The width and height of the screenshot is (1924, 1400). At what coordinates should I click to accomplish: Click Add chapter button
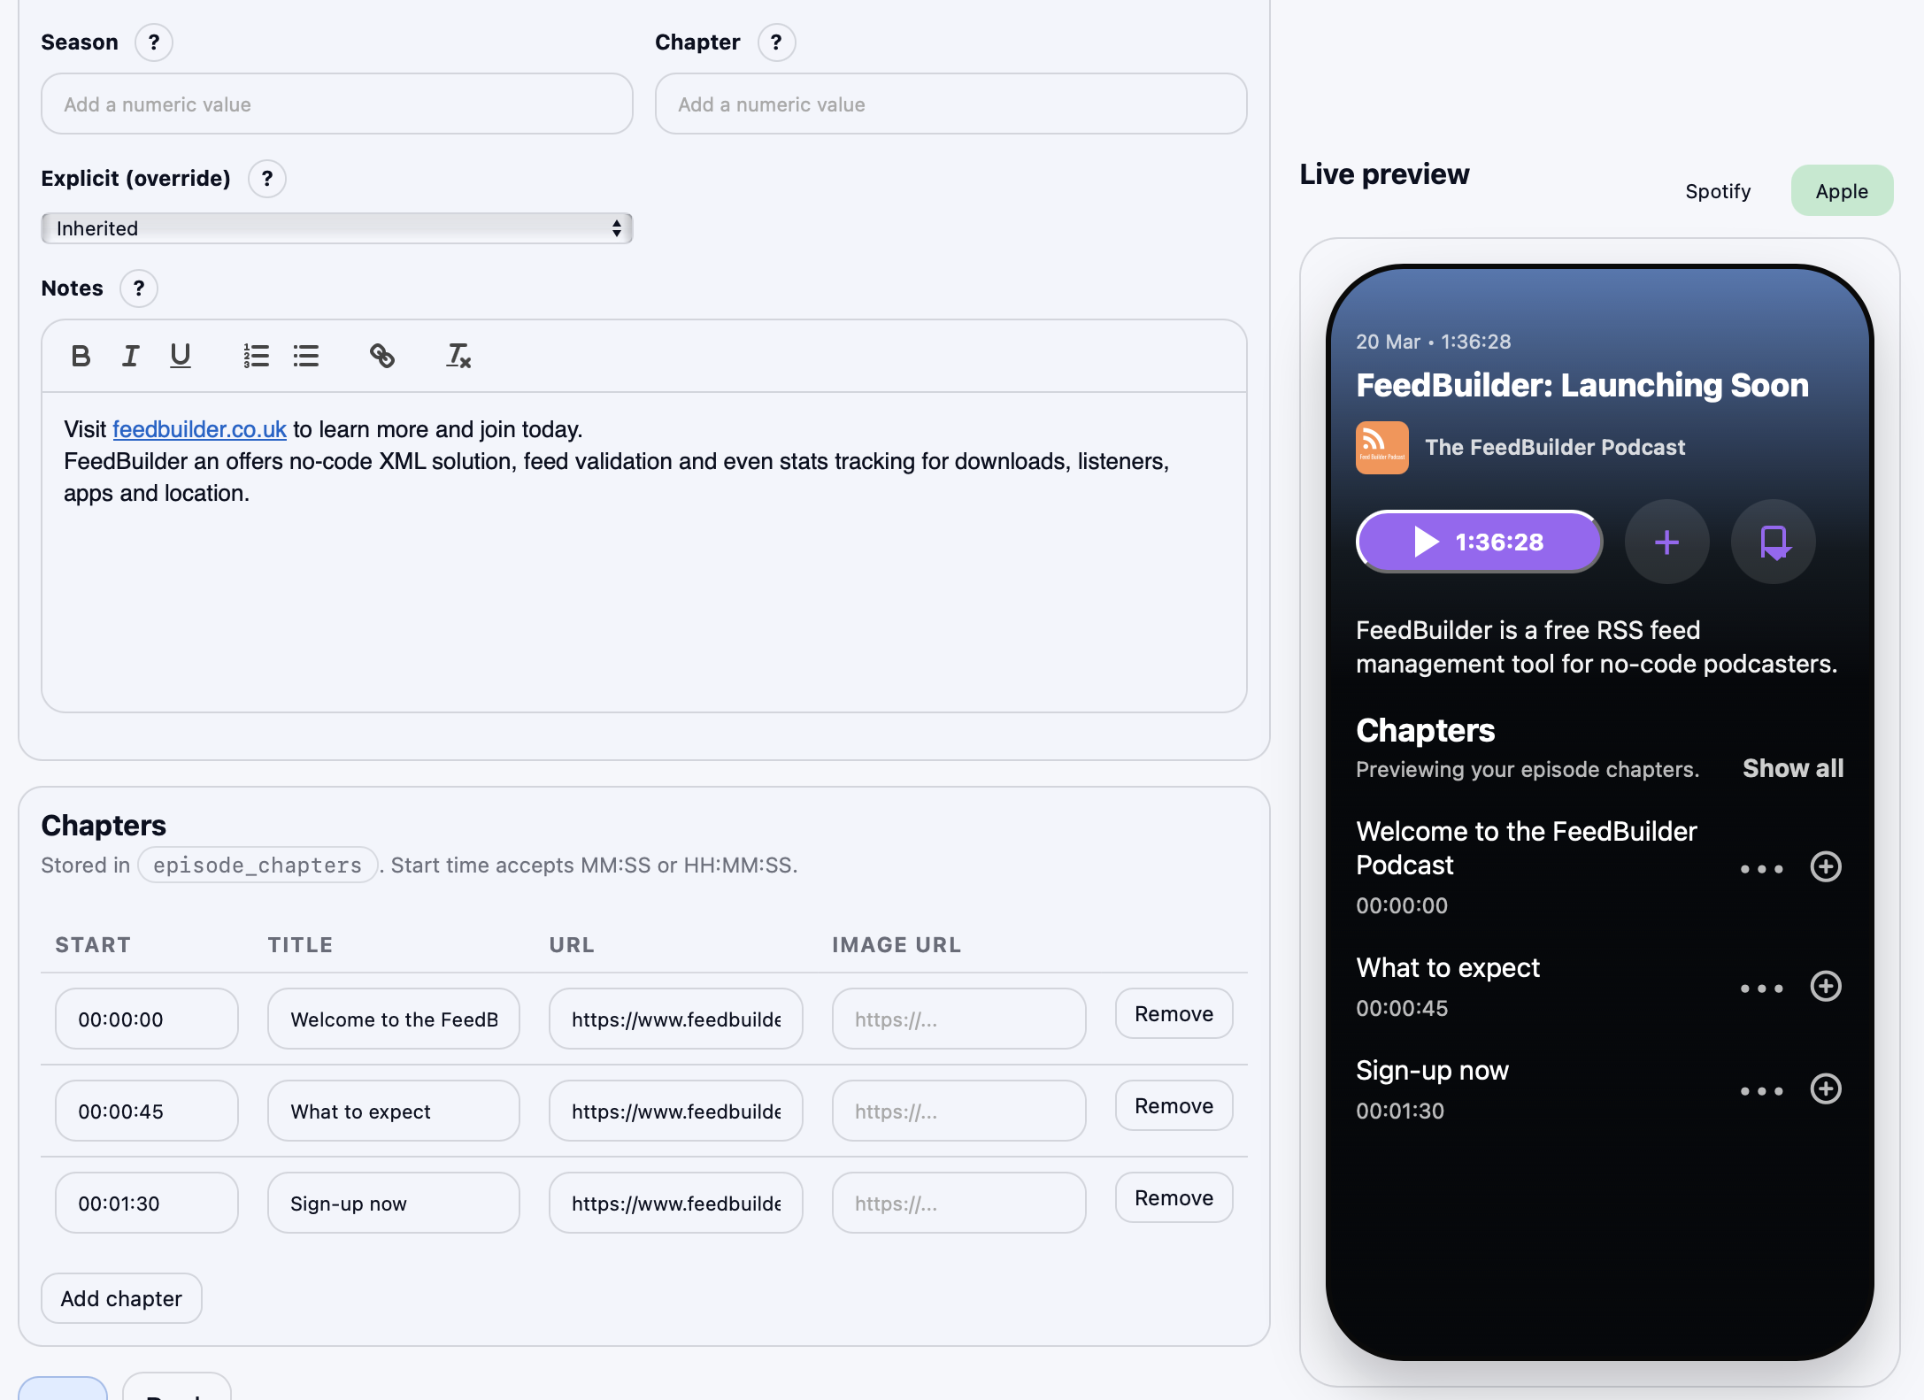(x=121, y=1298)
